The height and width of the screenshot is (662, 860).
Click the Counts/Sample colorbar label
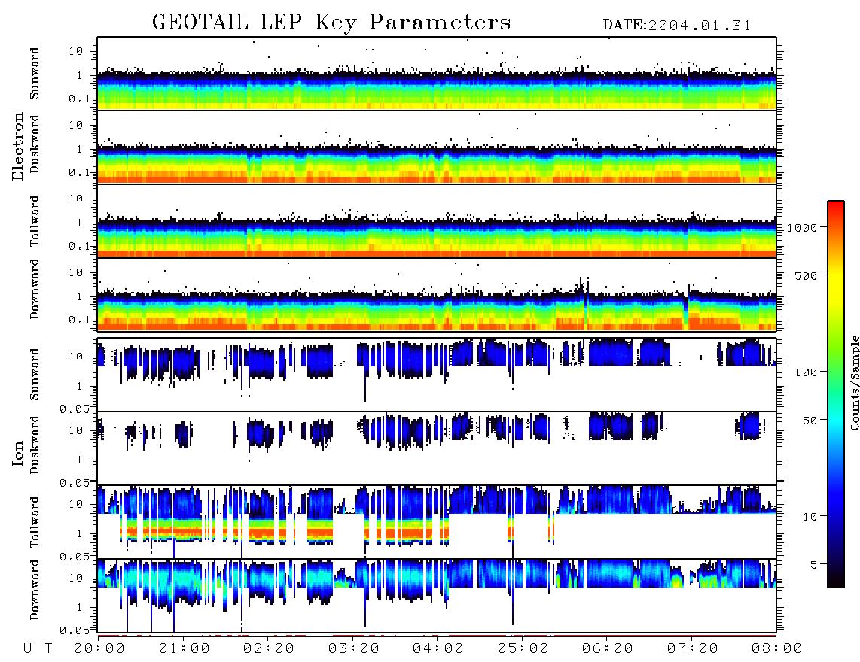854,382
